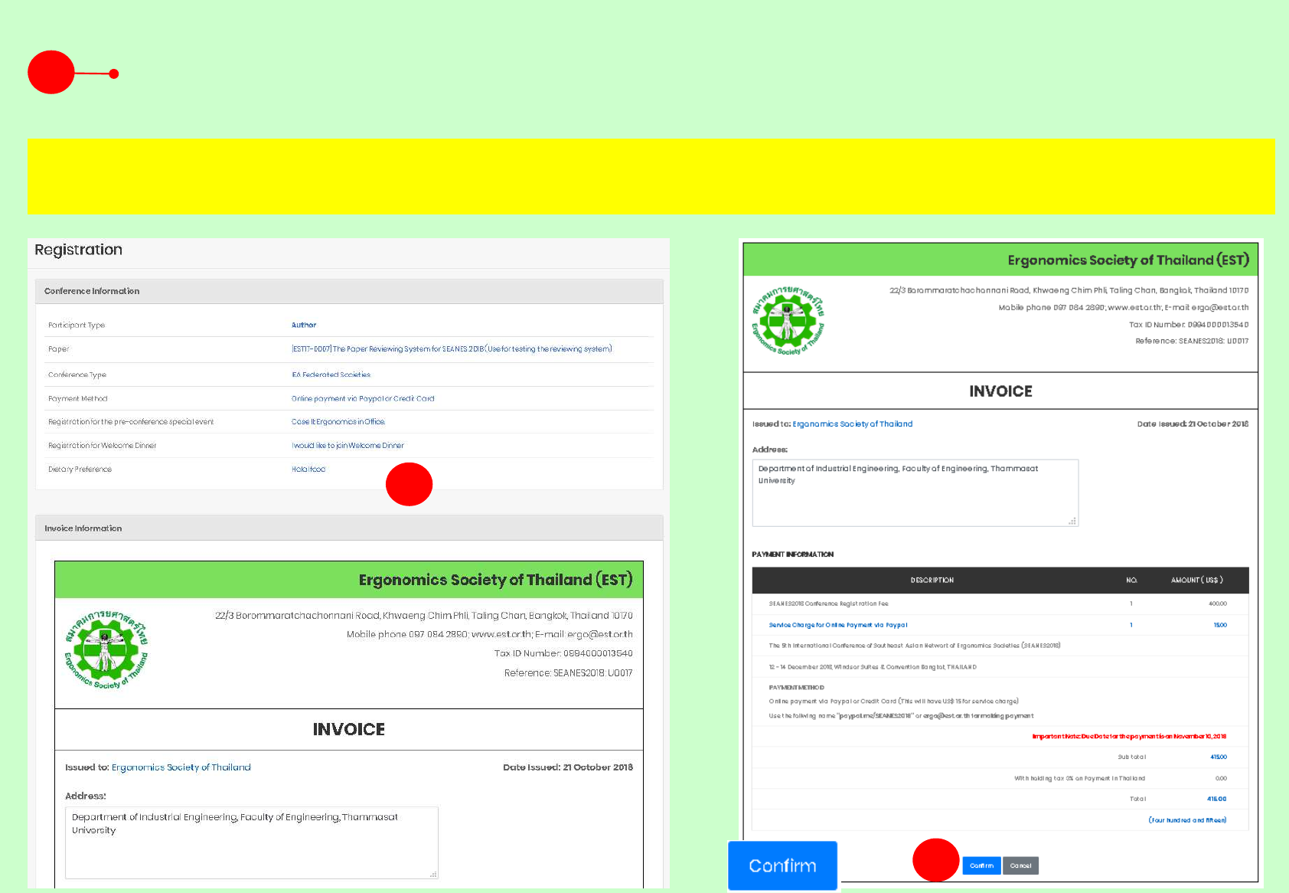This screenshot has width=1289, height=893.
Task: Click the 'Case II: Ergonomics in Office' value
Action: pyautogui.click(x=338, y=421)
